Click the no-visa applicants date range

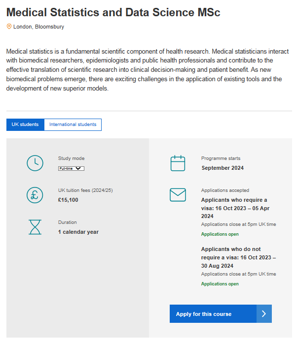tap(238, 257)
